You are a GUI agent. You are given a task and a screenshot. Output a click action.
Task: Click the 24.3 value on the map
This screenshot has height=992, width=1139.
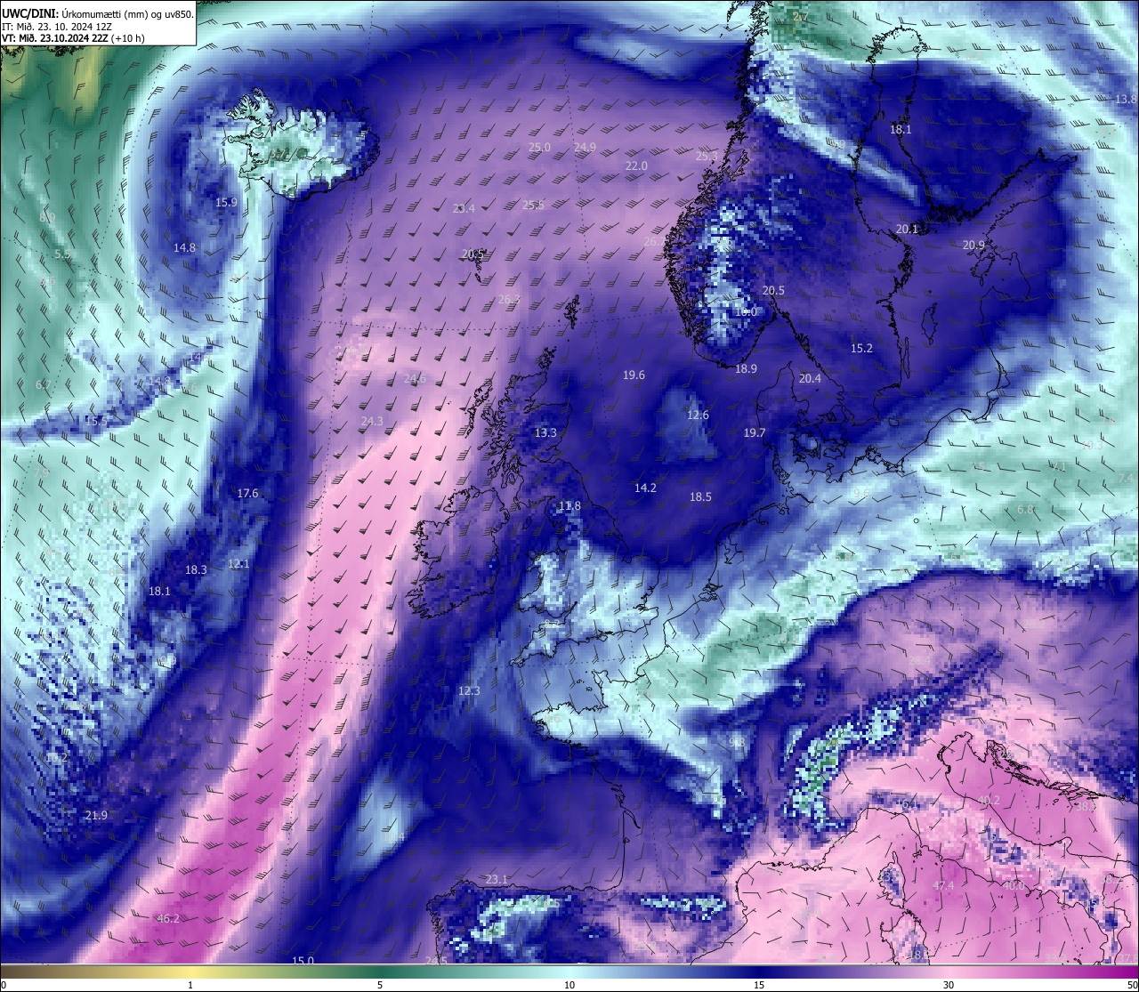tap(372, 421)
